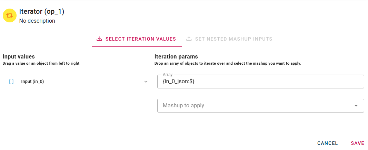Screen dimensions: 368x150
Task: Click the No description text
Action: click(x=37, y=21)
